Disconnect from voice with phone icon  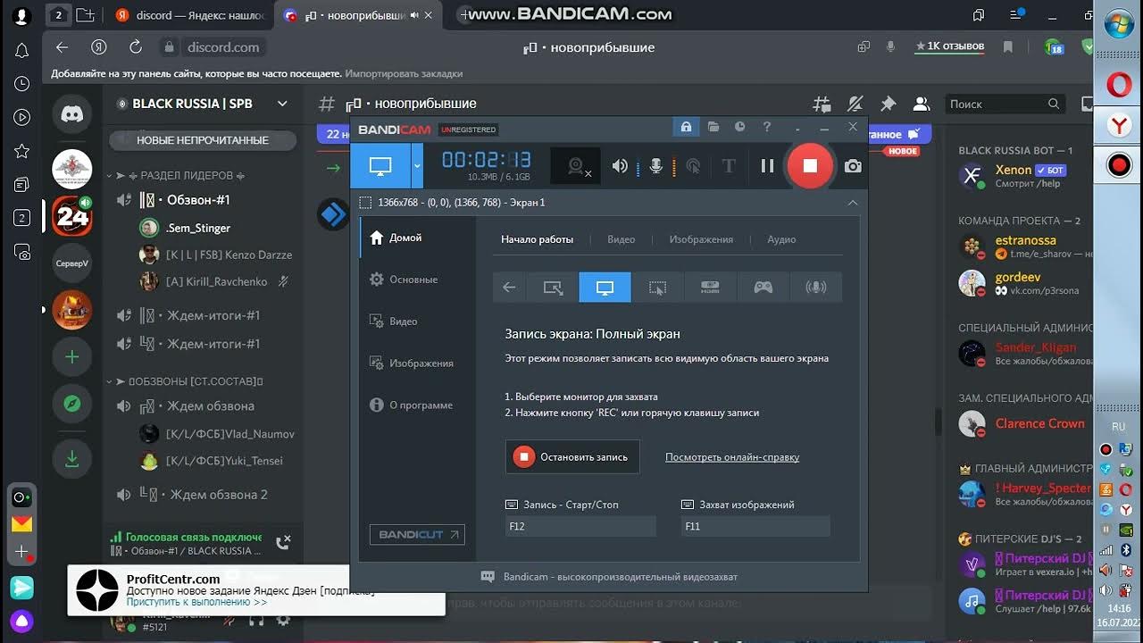pos(283,542)
